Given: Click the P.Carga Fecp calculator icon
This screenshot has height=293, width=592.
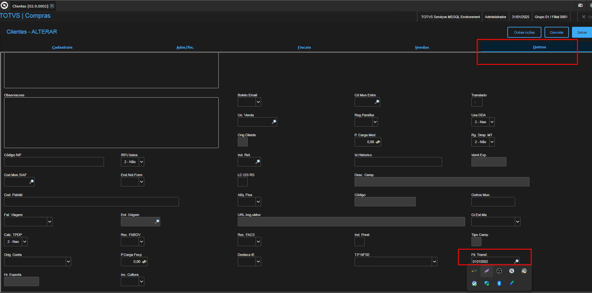Looking at the screenshot, I should [x=144, y=262].
